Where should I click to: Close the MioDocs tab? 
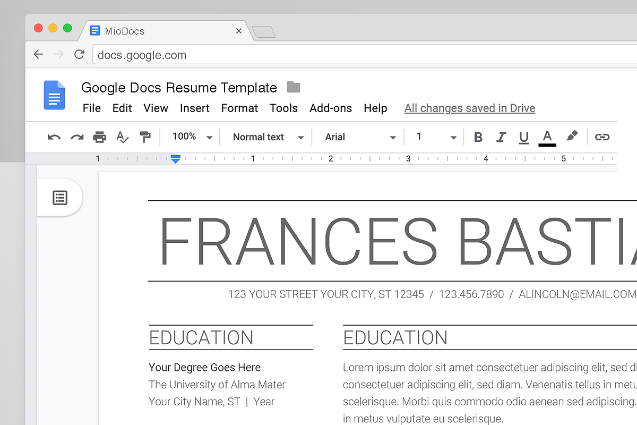coord(239,31)
